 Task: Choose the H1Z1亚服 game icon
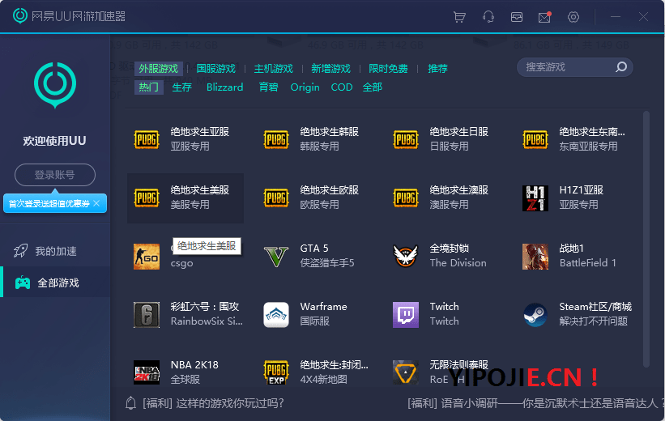535,198
